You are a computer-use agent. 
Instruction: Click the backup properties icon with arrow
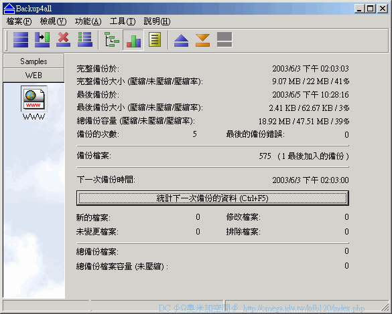tap(42, 40)
